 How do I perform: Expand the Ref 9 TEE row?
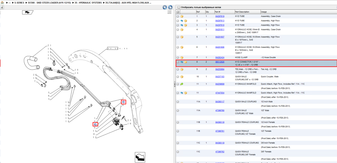coord(178,69)
